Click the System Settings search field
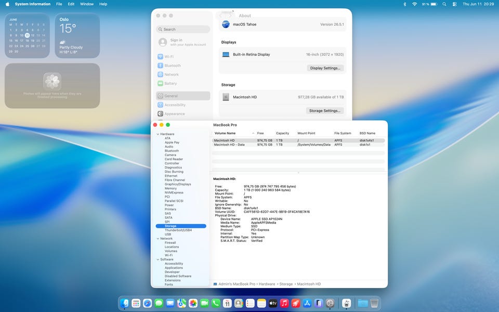The image size is (499, 312). click(x=183, y=29)
